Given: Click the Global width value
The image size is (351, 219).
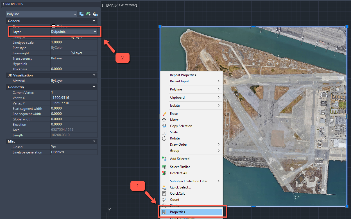Looking at the screenshot, I should click(x=74, y=119).
